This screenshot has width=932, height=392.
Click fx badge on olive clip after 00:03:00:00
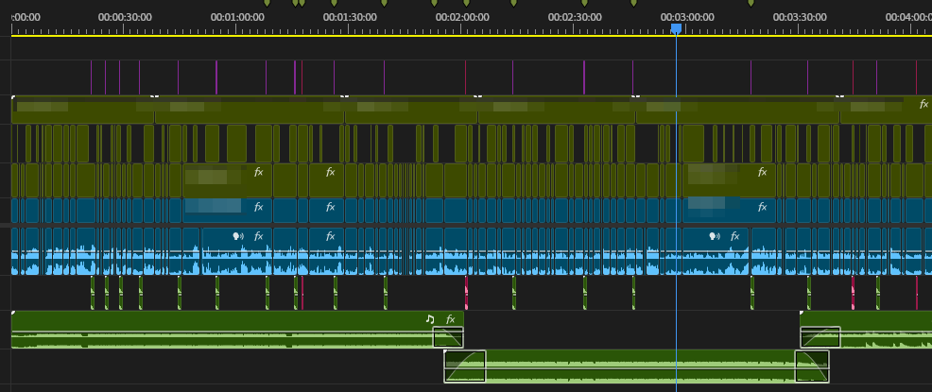762,172
